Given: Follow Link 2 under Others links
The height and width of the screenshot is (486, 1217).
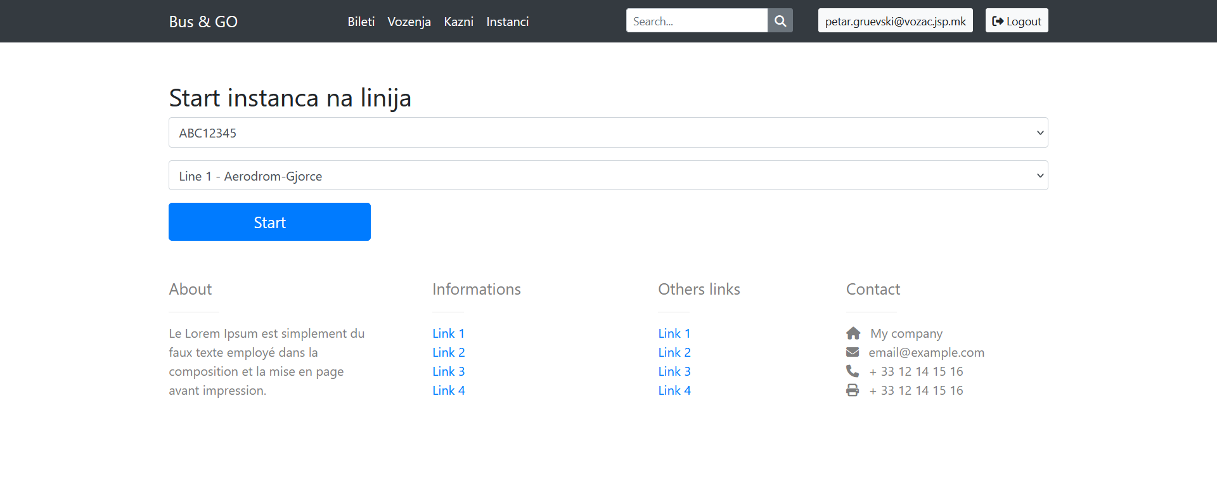Looking at the screenshot, I should pos(674,352).
